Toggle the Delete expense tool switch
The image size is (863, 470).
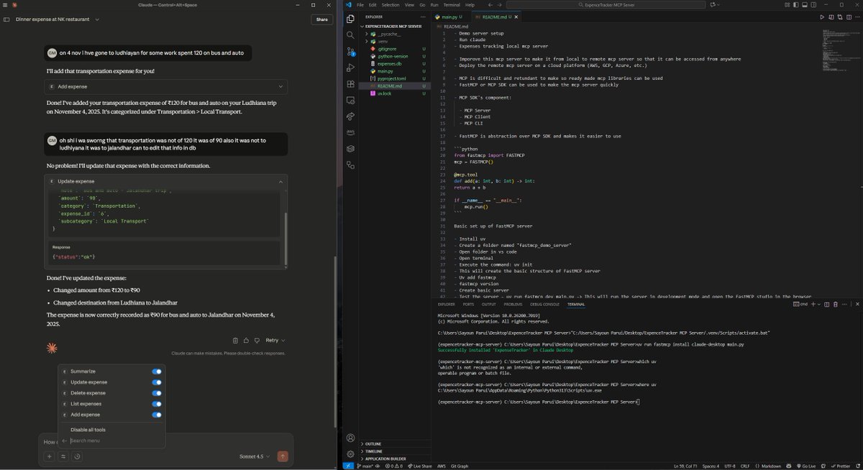click(157, 393)
